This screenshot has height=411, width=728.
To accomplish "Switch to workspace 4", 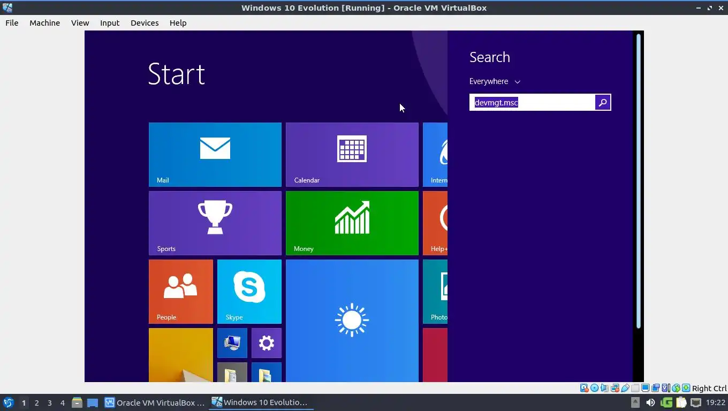I will click(62, 402).
